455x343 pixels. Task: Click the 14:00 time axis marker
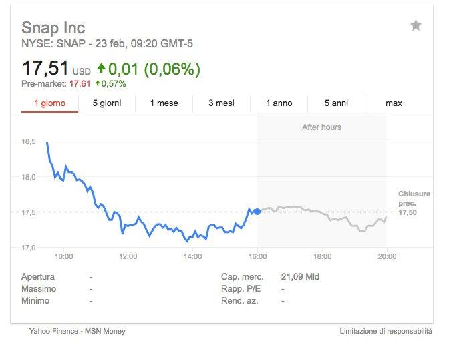193,256
